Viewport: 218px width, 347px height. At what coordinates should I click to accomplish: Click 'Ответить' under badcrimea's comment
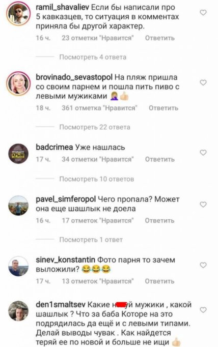tap(160, 159)
